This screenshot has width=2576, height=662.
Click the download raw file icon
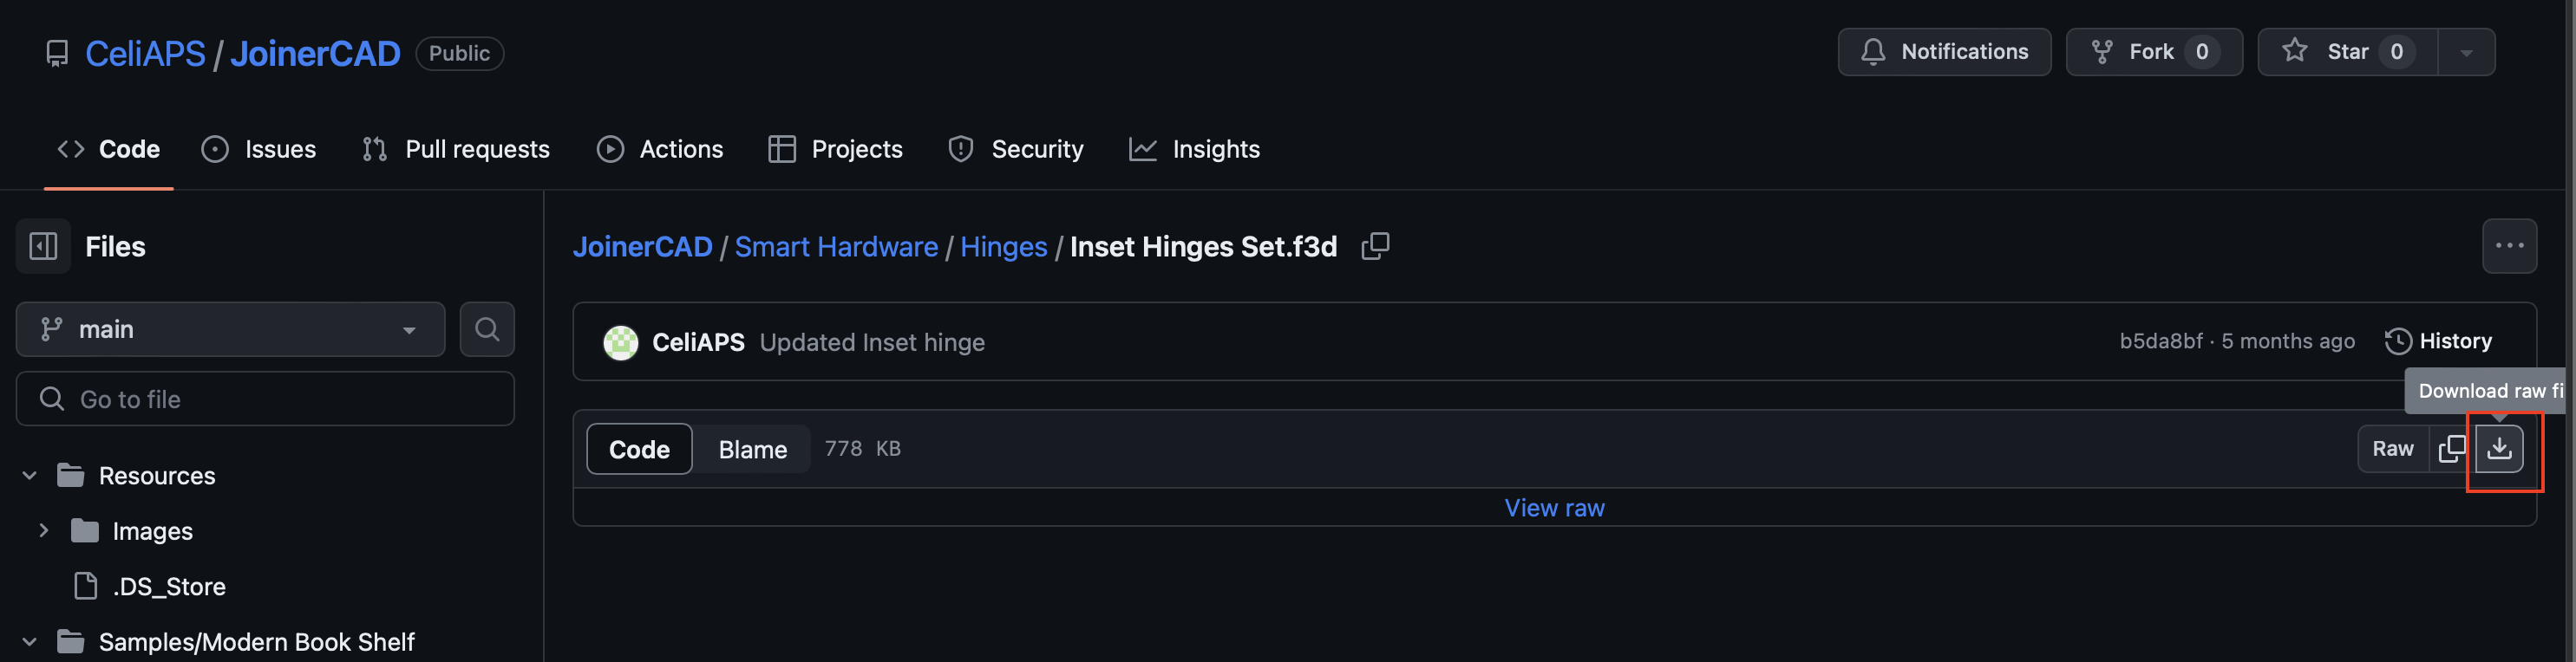click(2499, 448)
